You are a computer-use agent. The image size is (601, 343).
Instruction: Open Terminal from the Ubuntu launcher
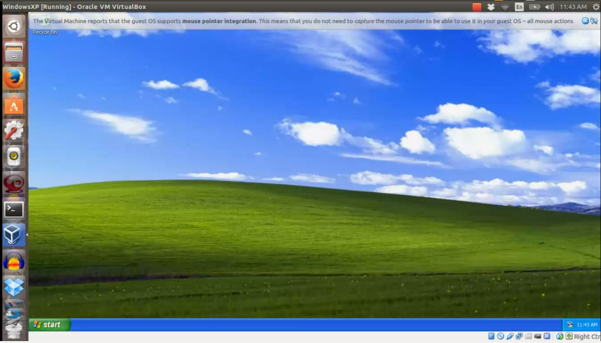(x=14, y=210)
